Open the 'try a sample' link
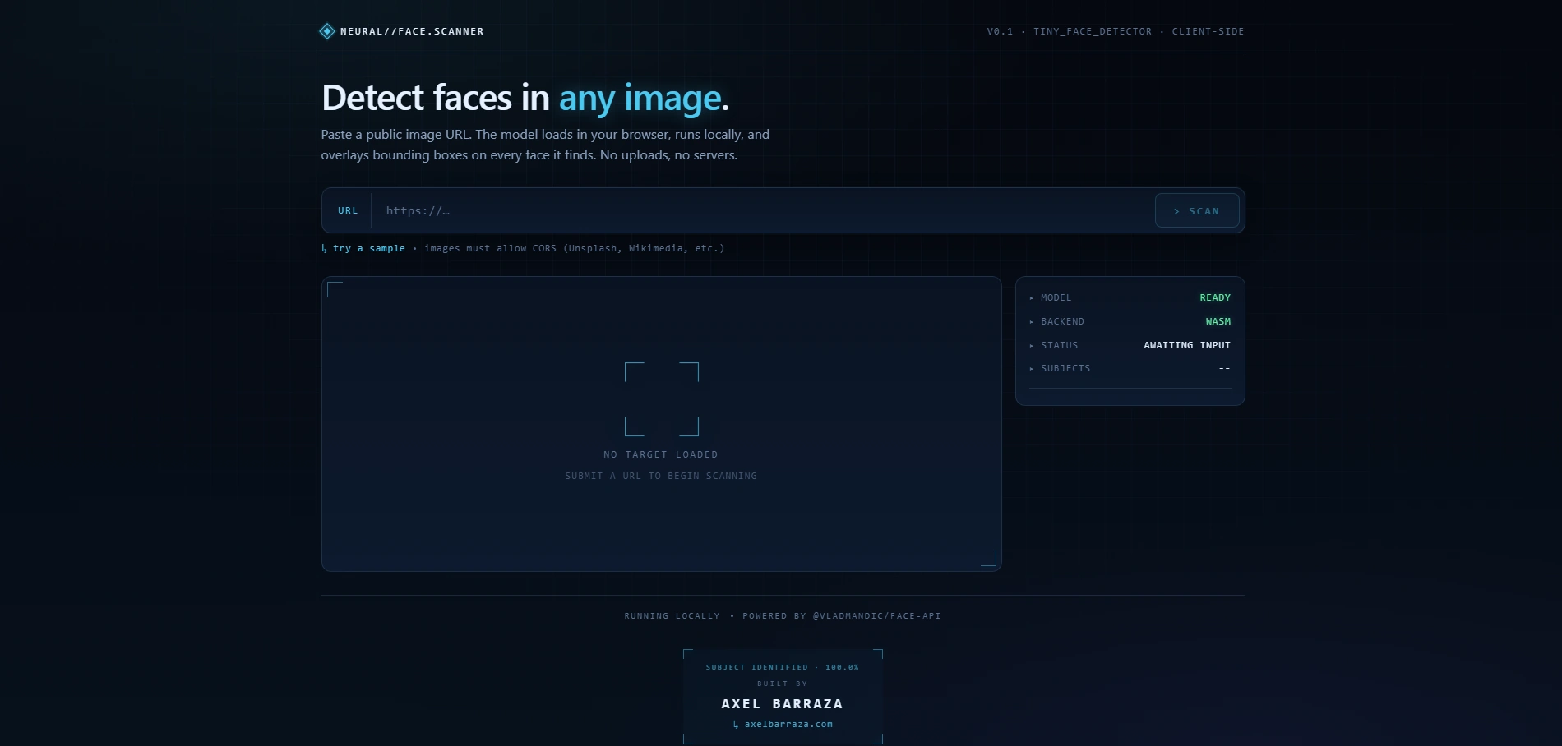The width and height of the screenshot is (1562, 746). tap(368, 248)
